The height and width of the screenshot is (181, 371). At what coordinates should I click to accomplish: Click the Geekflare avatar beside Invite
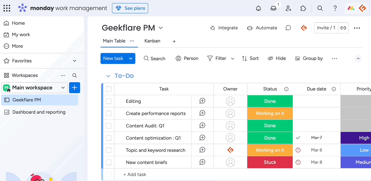pos(304,28)
